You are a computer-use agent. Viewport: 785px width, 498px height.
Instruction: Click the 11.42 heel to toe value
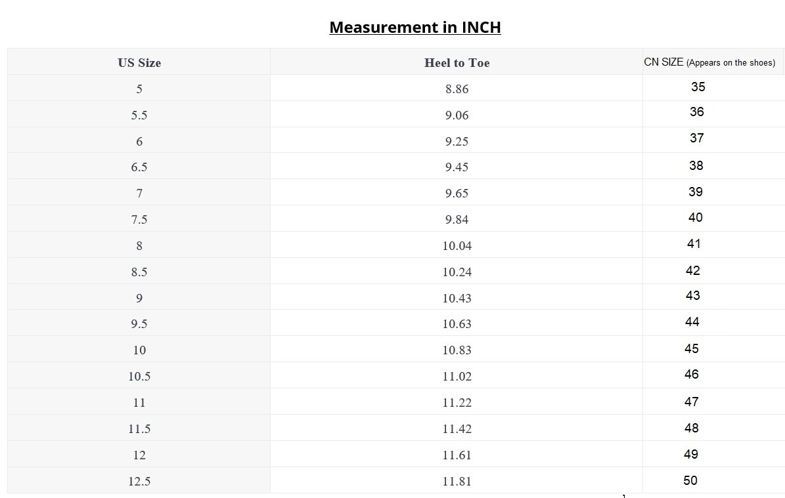(x=457, y=428)
